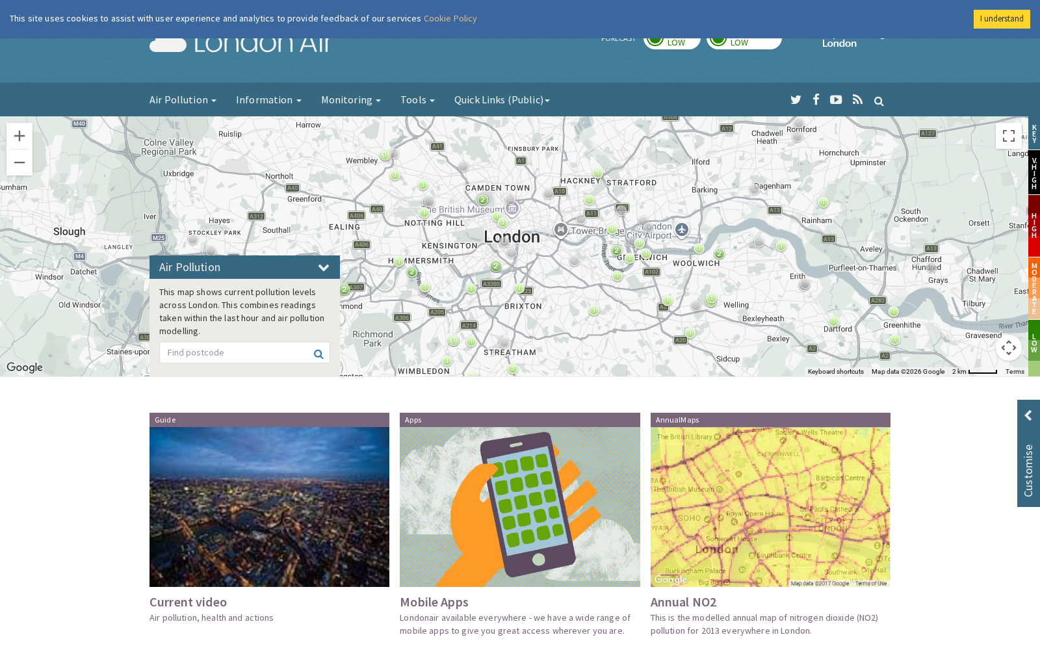Image resolution: width=1040 pixels, height=650 pixels.
Task: Open the Cookie Policy link
Action: pyautogui.click(x=450, y=18)
